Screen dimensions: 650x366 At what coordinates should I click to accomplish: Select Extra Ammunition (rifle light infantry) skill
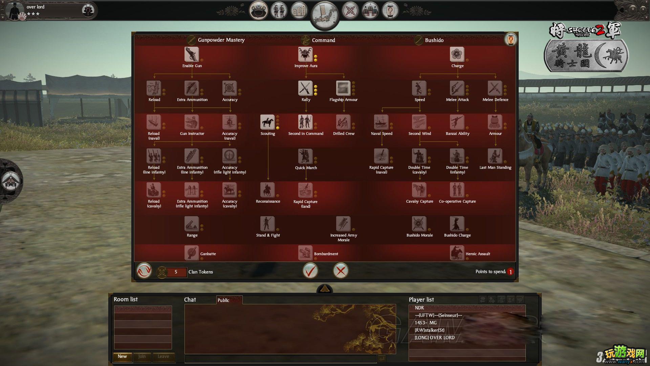(192, 190)
